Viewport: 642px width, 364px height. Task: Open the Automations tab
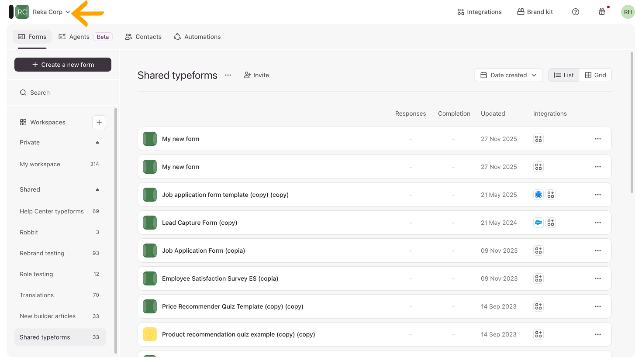(197, 37)
